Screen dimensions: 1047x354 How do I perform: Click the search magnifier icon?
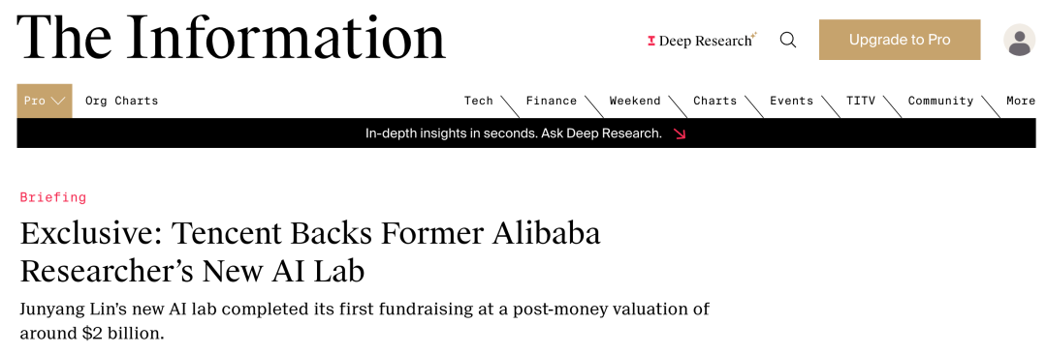point(788,40)
